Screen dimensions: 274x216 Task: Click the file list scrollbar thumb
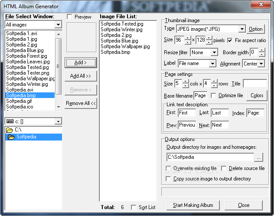click(x=59, y=66)
